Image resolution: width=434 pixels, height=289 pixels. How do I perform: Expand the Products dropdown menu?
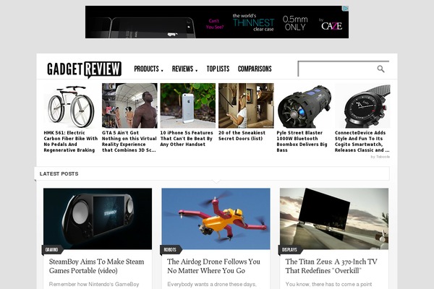(148, 69)
